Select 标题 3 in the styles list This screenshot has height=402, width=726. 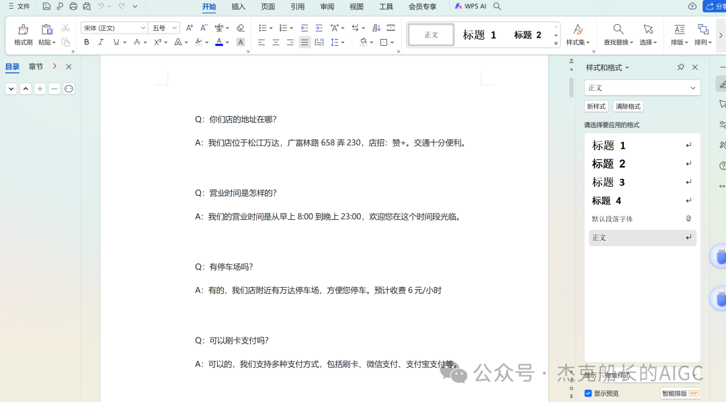(x=642, y=182)
